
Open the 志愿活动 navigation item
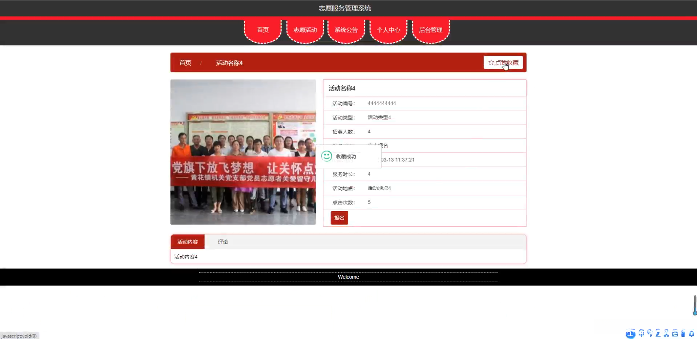coord(305,30)
